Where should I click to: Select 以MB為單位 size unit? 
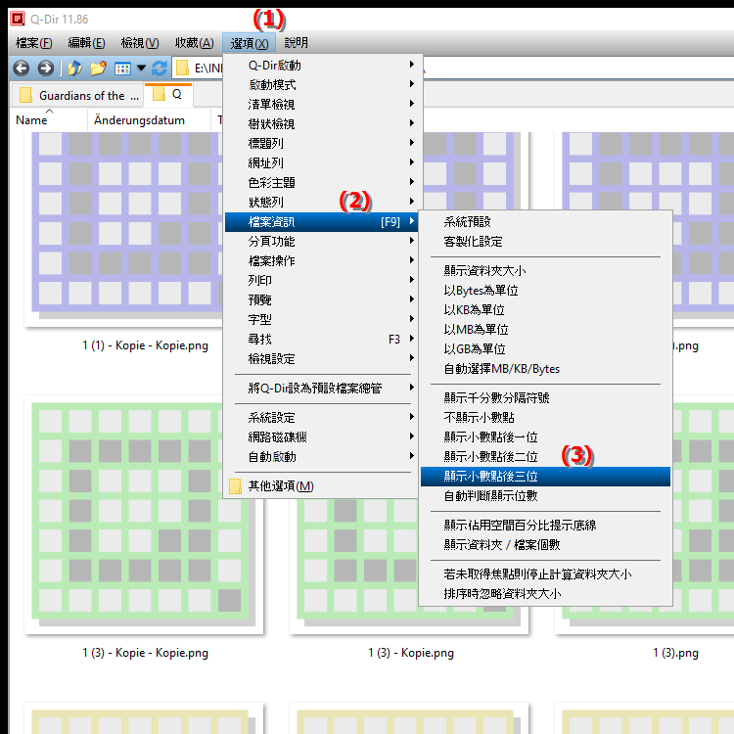[545, 330]
